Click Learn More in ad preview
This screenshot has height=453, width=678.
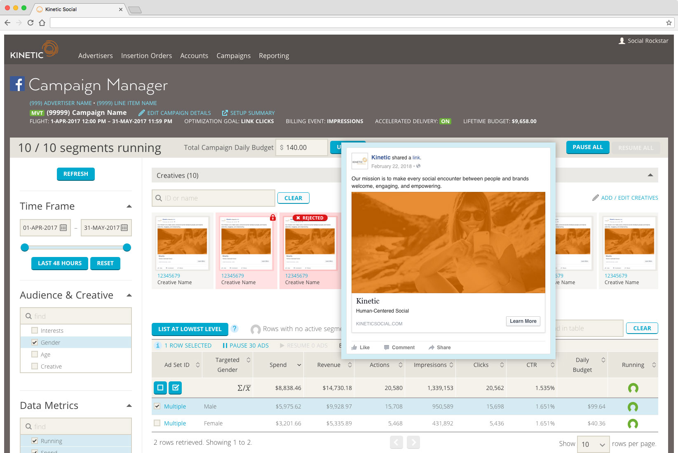click(x=523, y=321)
